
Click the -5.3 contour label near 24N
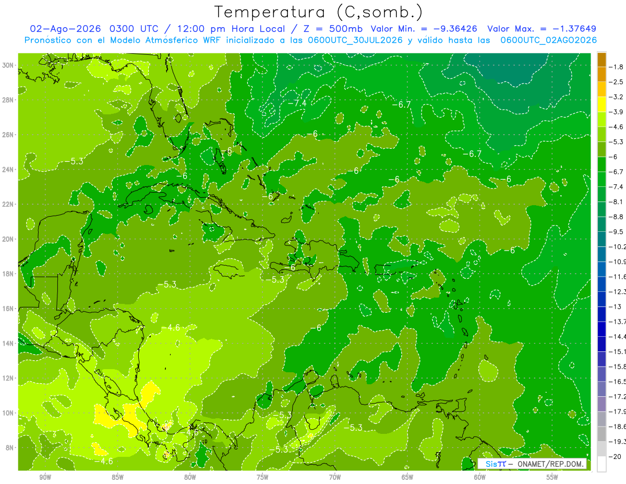point(74,161)
